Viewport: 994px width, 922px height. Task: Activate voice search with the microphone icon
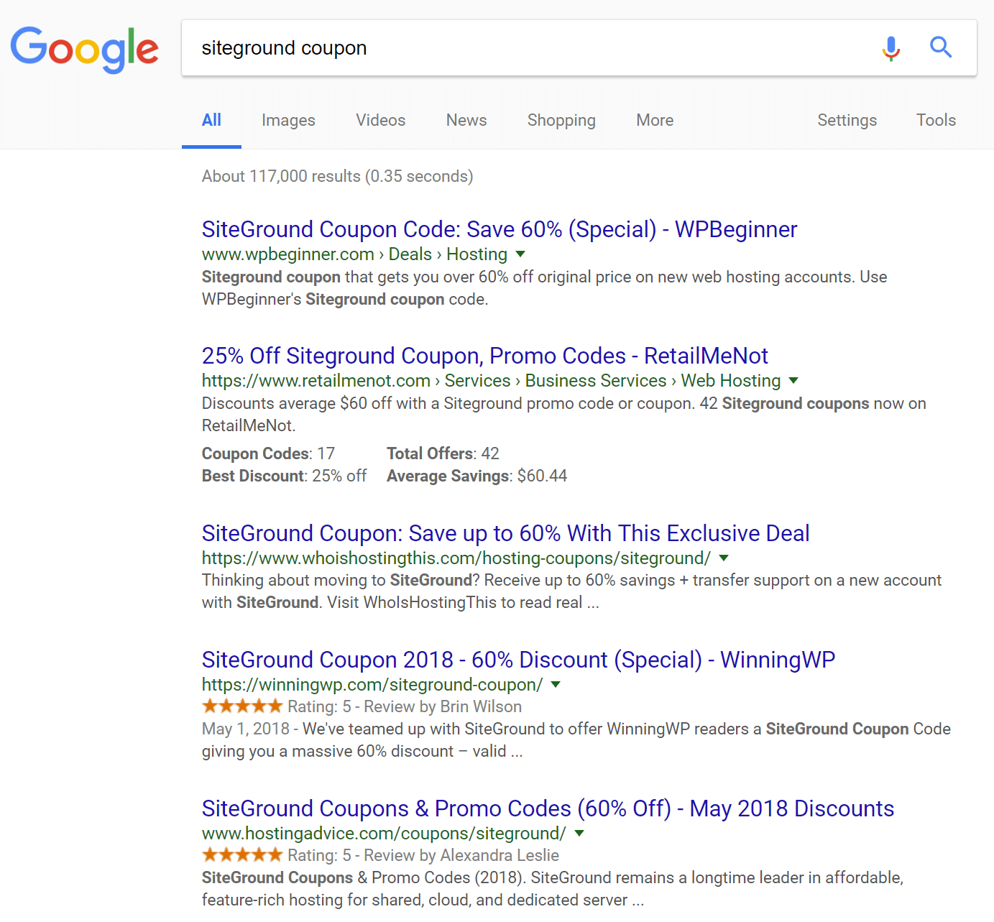point(891,48)
